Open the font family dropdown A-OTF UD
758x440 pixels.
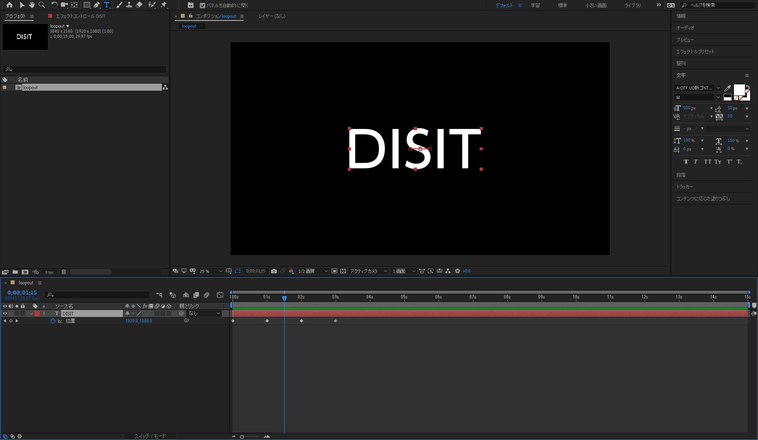point(698,88)
